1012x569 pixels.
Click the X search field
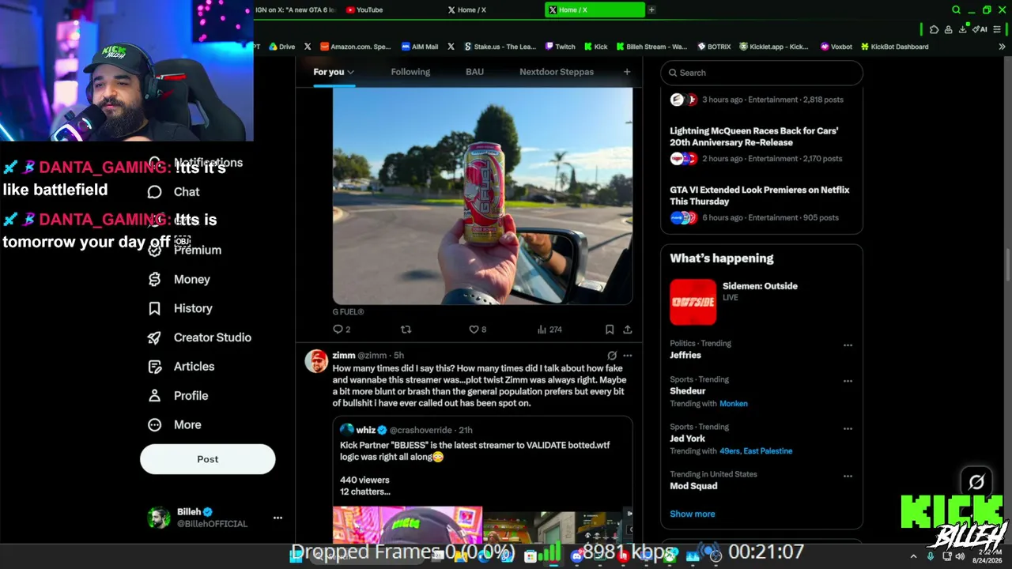point(761,73)
